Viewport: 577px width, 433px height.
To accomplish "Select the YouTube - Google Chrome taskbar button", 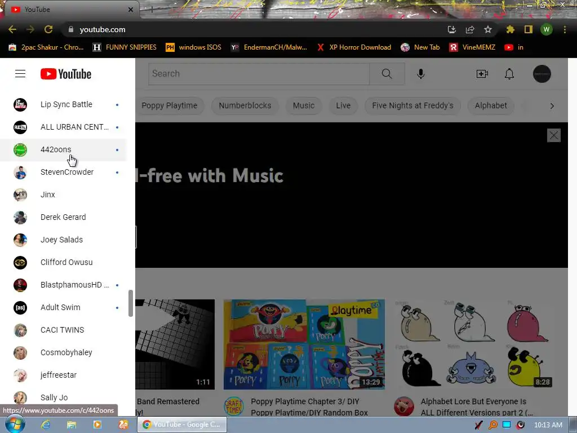I will coord(182,425).
